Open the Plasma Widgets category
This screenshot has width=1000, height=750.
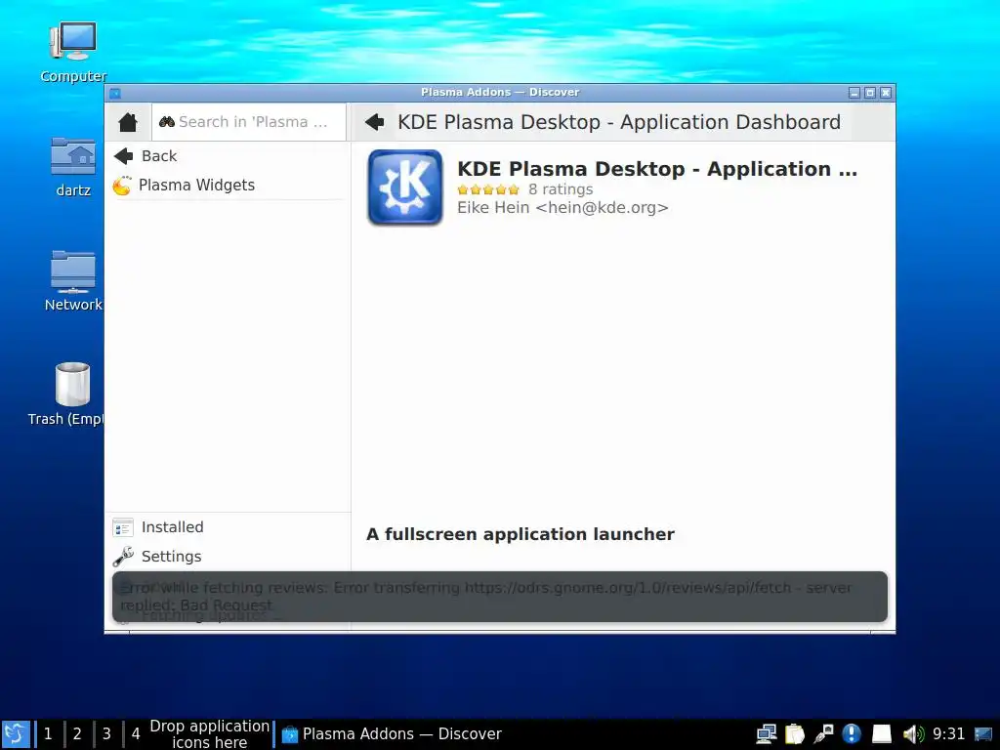228,185
